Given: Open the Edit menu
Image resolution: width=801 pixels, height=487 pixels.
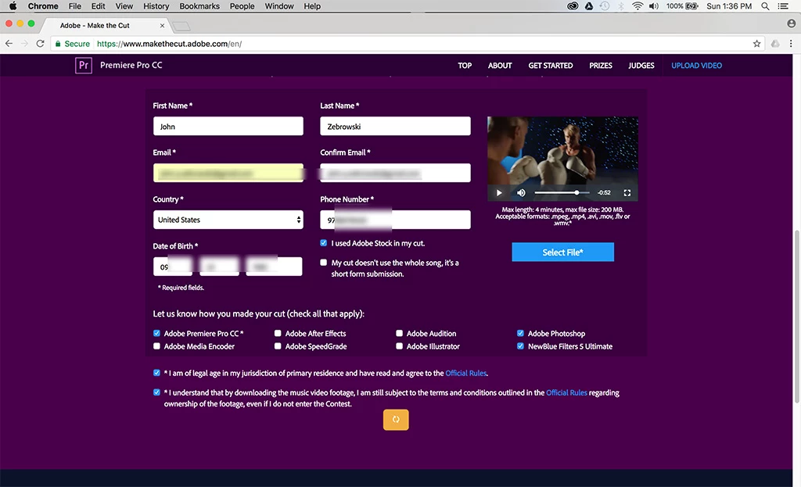Looking at the screenshot, I should click(98, 6).
